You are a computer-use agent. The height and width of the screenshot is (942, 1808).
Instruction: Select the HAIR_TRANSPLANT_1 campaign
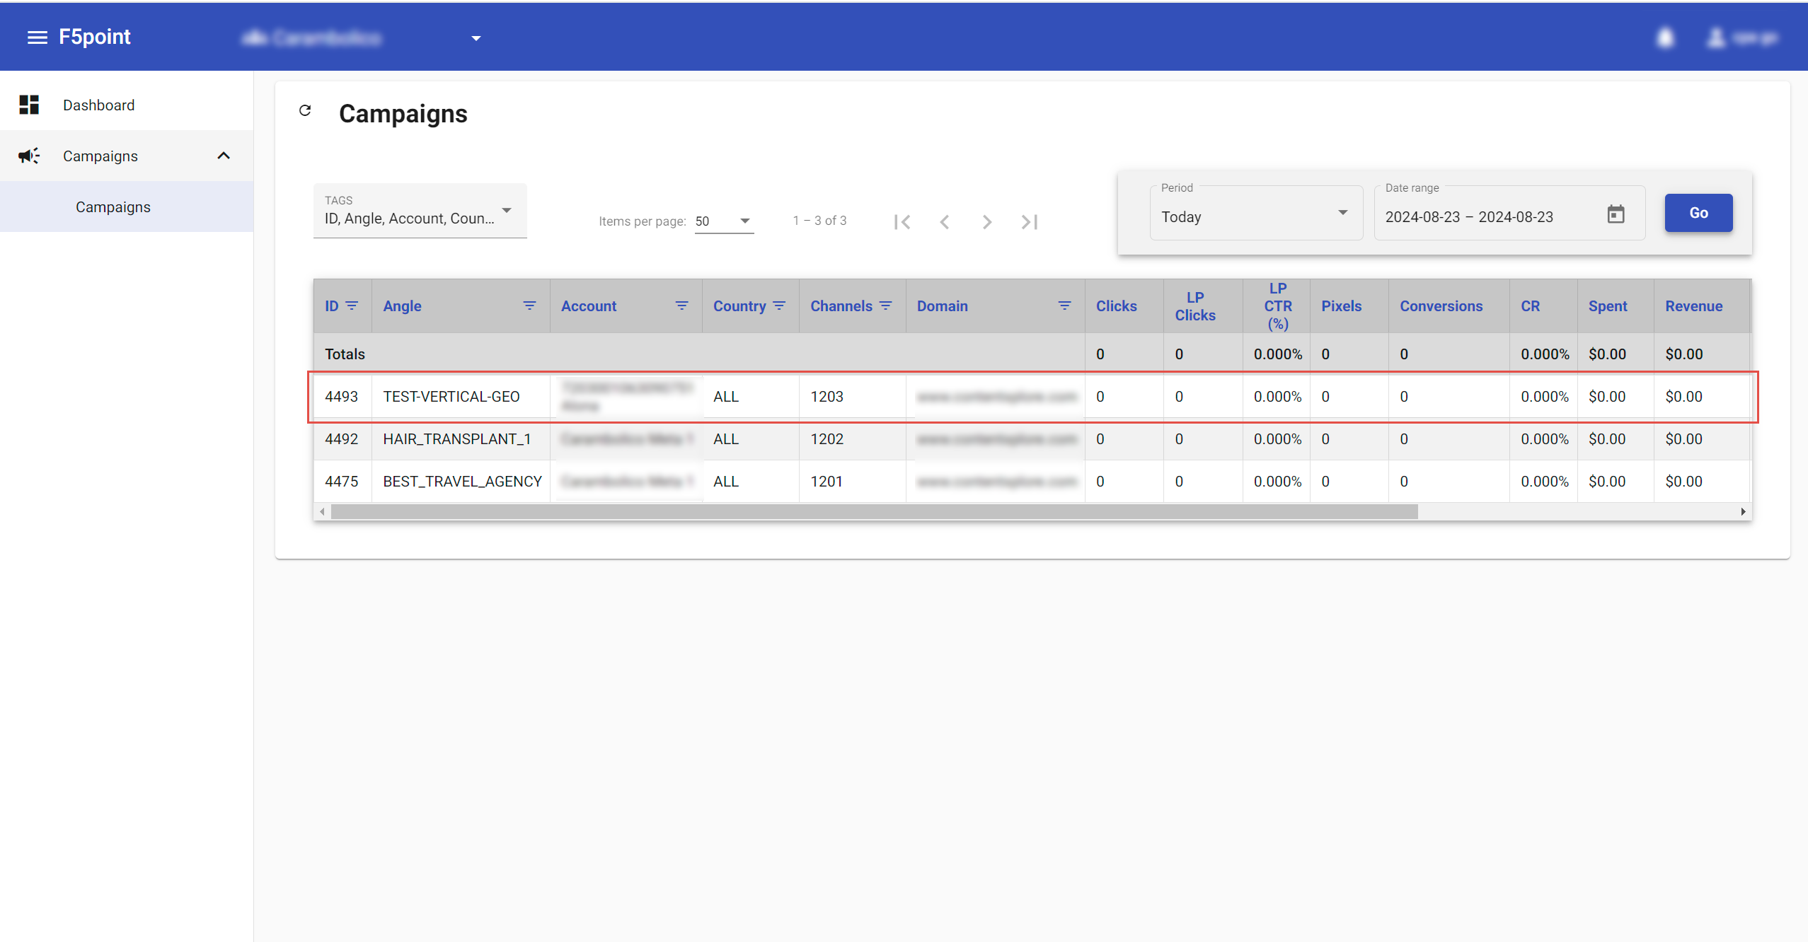456,439
